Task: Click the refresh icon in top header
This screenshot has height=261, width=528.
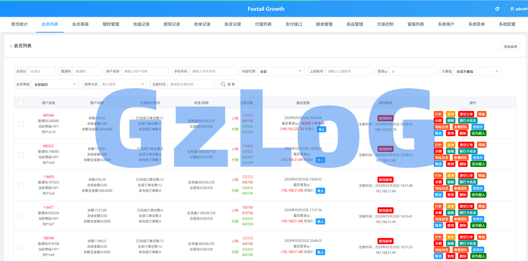Action: click(497, 9)
